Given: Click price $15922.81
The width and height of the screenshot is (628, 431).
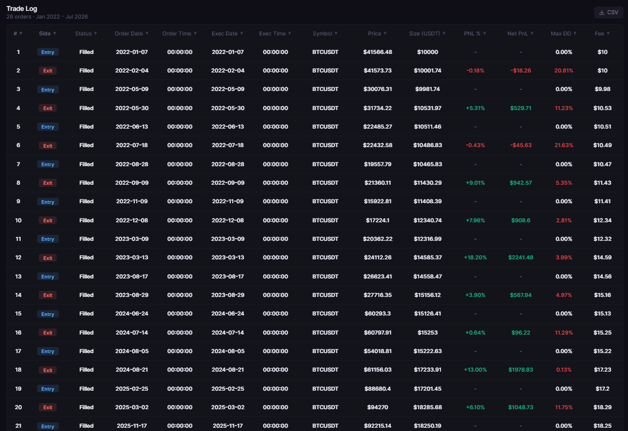Looking at the screenshot, I should click(378, 201).
